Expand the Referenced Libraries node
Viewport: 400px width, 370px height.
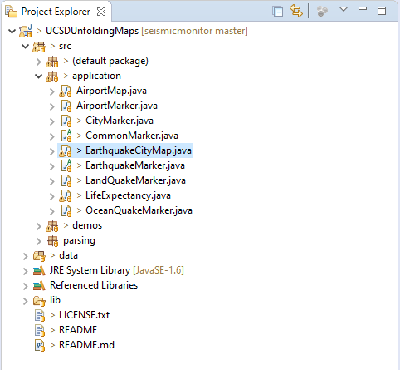pos(26,286)
